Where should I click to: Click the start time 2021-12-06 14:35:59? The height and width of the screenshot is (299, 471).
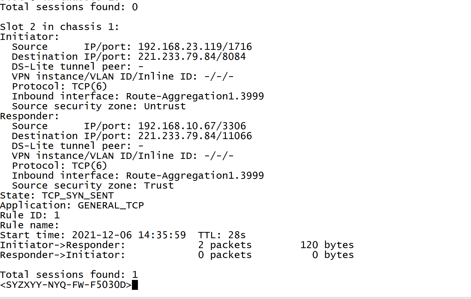[129, 235]
